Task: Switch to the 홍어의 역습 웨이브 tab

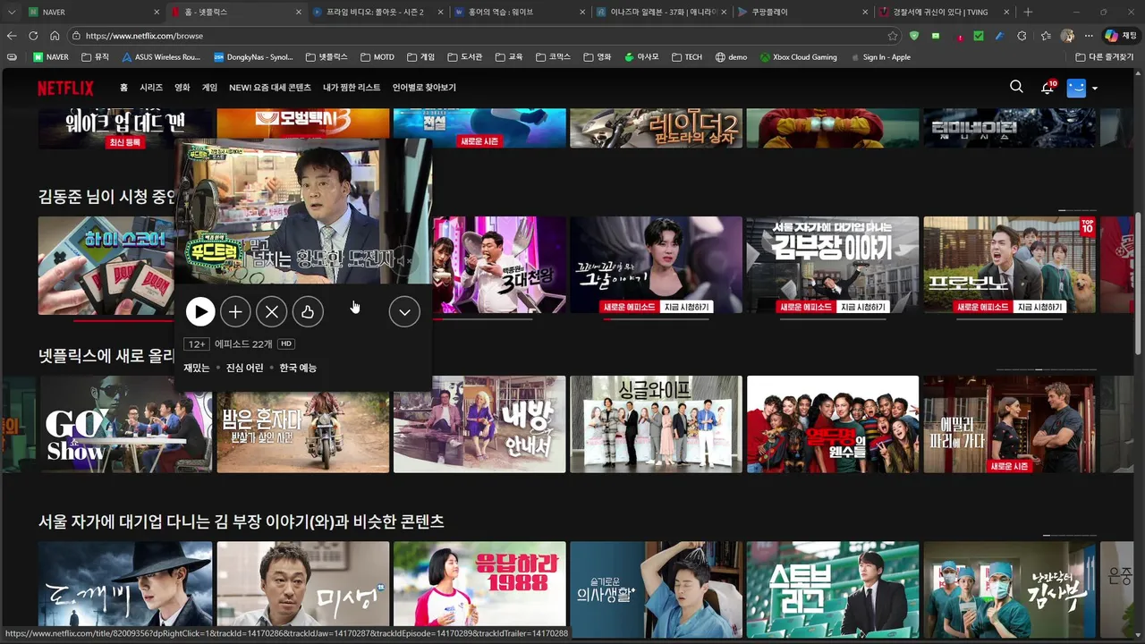Action: tap(519, 13)
